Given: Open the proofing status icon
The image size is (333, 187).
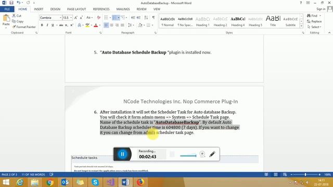Looking at the screenshot, I should (52, 175).
